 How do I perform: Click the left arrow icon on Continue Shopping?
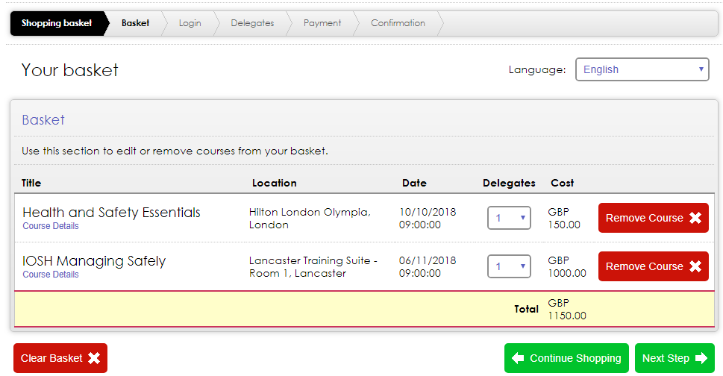pyautogui.click(x=518, y=358)
